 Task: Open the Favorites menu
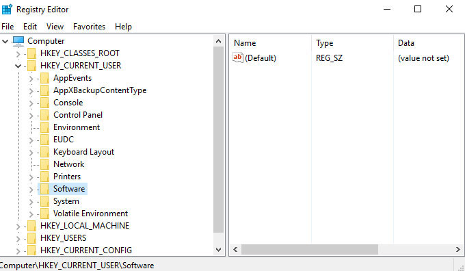tap(89, 27)
